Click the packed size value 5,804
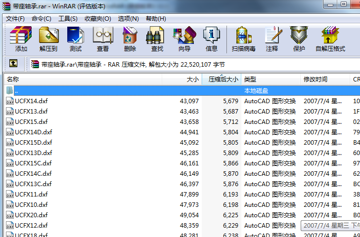This screenshot has height=237, width=360. (231, 132)
